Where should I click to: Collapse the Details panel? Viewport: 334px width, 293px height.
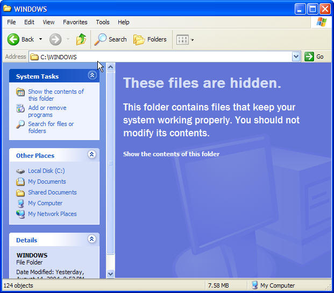[92, 239]
